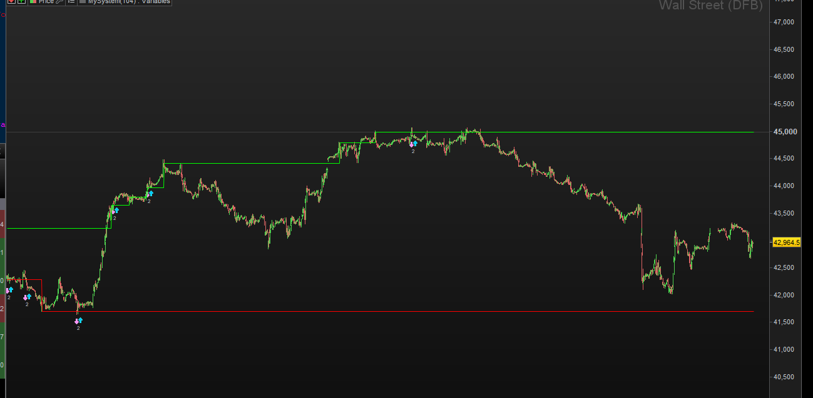813x398 pixels.
Task: Click the 43,500 price axis label
Action: (784, 213)
